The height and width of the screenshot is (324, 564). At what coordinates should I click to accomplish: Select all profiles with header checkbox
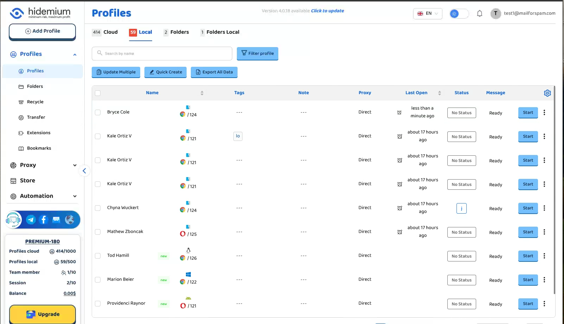(98, 93)
